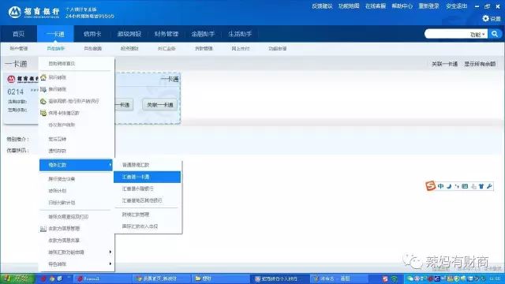
Task: Select 汇香港一卡通 in the submenu
Action: coord(148,177)
